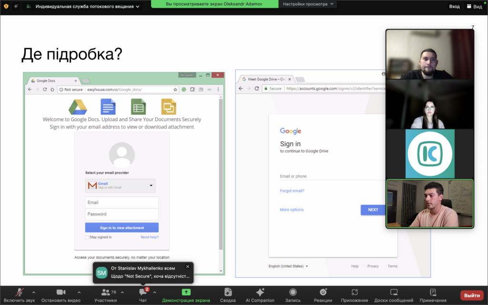Open English (United States) language dropdown

[288, 266]
